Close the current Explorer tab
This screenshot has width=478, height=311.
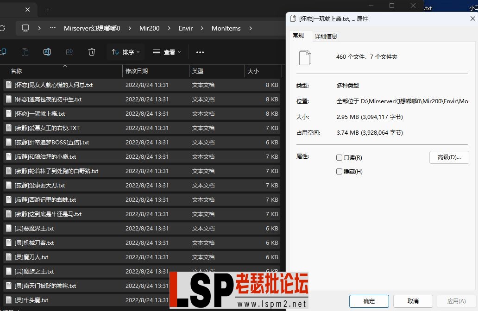click(27, 10)
